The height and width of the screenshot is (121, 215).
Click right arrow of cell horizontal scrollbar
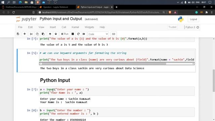pos(193,64)
